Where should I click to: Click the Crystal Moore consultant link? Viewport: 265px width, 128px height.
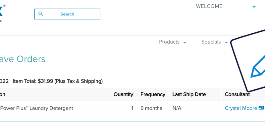(x=241, y=108)
